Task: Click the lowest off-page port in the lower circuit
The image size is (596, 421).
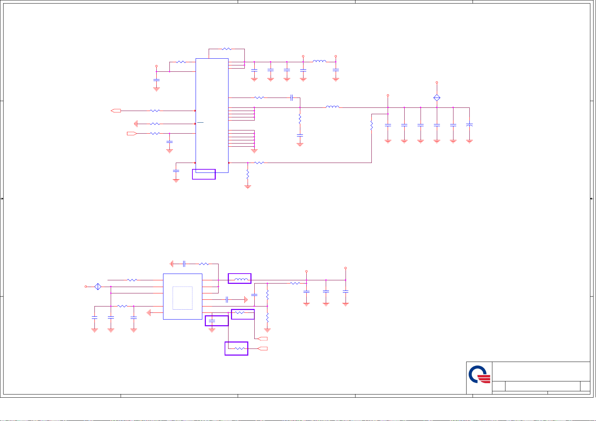Action: [x=262, y=349]
